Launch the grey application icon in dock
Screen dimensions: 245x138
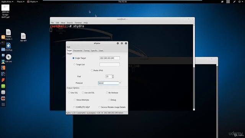coord(3,92)
